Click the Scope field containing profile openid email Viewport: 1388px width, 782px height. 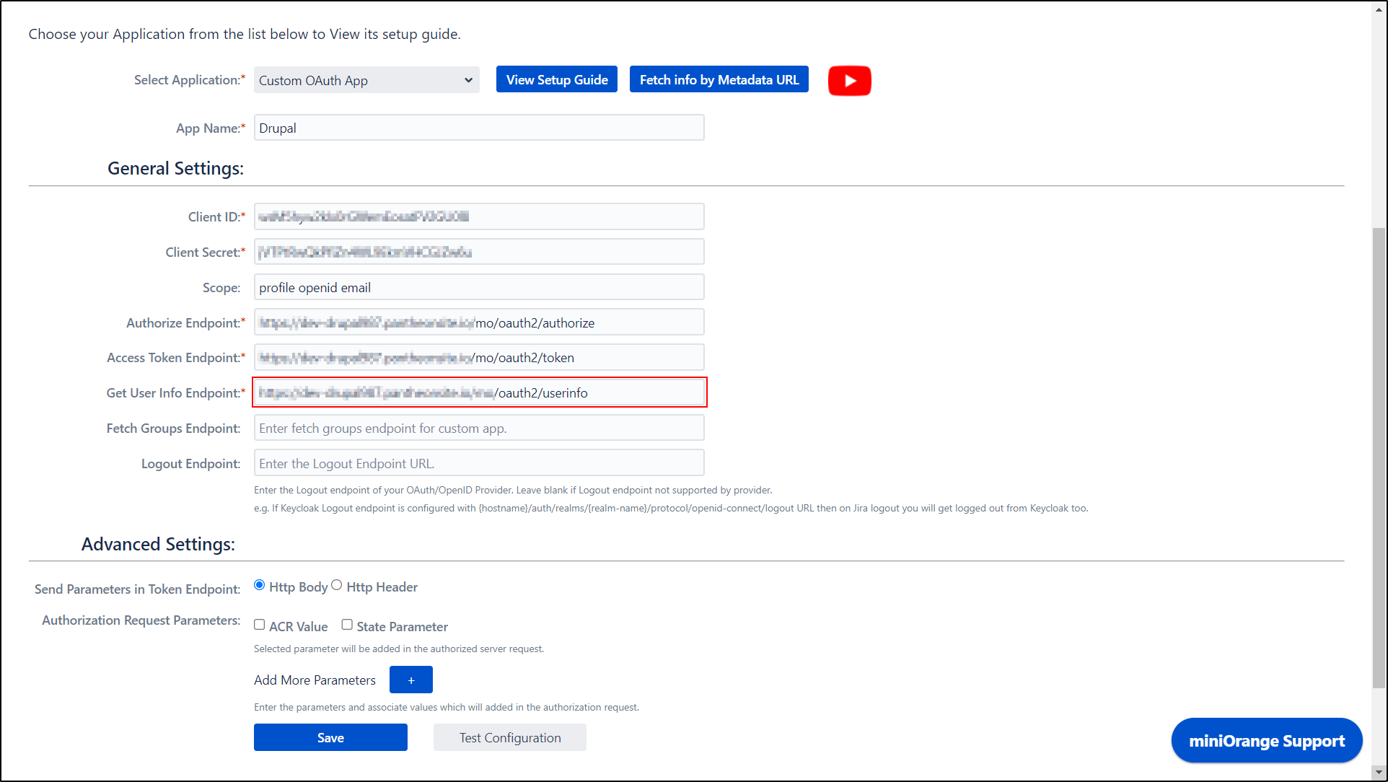478,286
